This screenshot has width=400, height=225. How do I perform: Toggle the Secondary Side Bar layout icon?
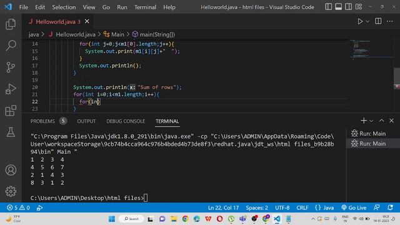point(348,7)
